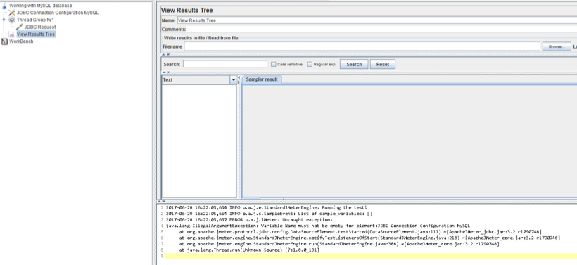The width and height of the screenshot is (577, 265).
Task: Click the View Results Tree listener icon
Action: [x=12, y=34]
